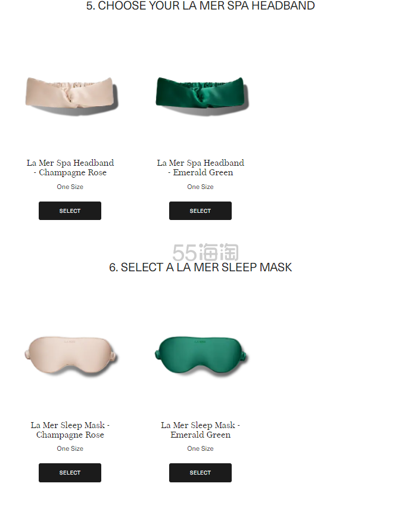Click One Size under Champagne Rose sleep mask
This screenshot has height=505, width=411.
pyautogui.click(x=70, y=448)
